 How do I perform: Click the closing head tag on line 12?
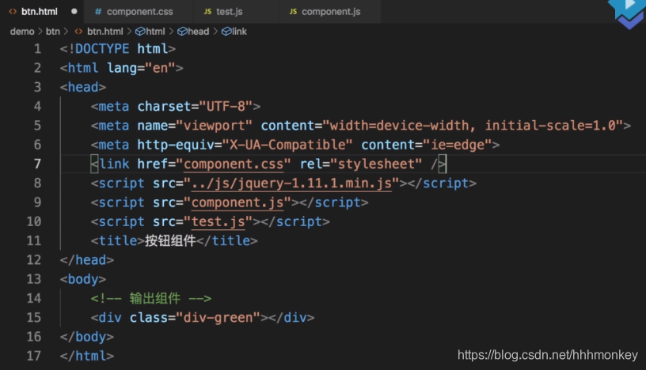point(86,260)
